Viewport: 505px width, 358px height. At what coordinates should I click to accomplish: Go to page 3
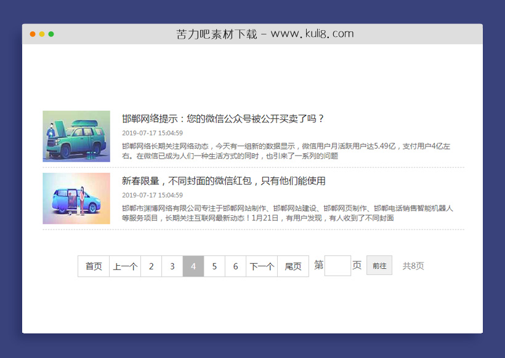coord(172,266)
